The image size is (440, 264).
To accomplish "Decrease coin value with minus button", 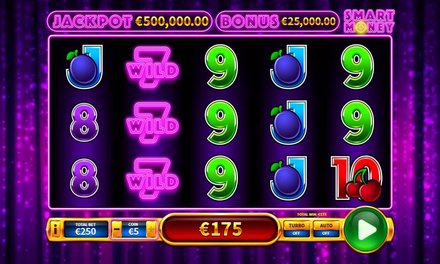I will pos(117,230).
